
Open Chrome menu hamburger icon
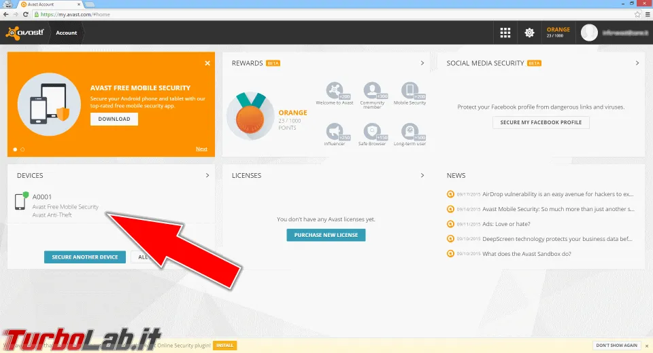point(648,14)
